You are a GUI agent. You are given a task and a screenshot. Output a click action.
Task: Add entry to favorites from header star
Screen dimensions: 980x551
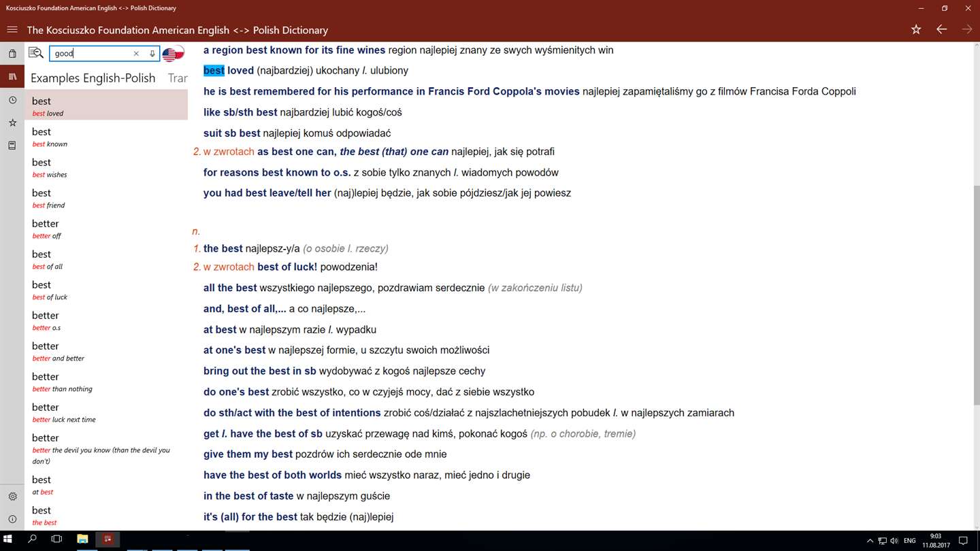tap(916, 30)
